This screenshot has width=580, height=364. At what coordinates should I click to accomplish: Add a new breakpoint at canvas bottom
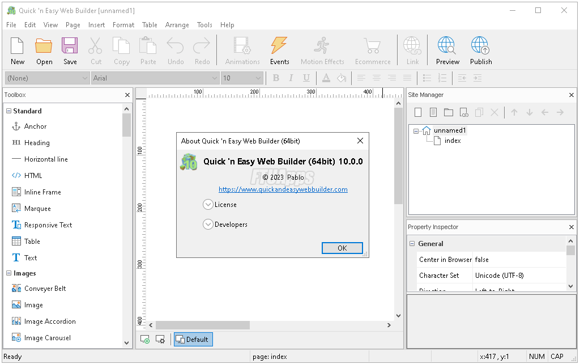[x=145, y=339]
